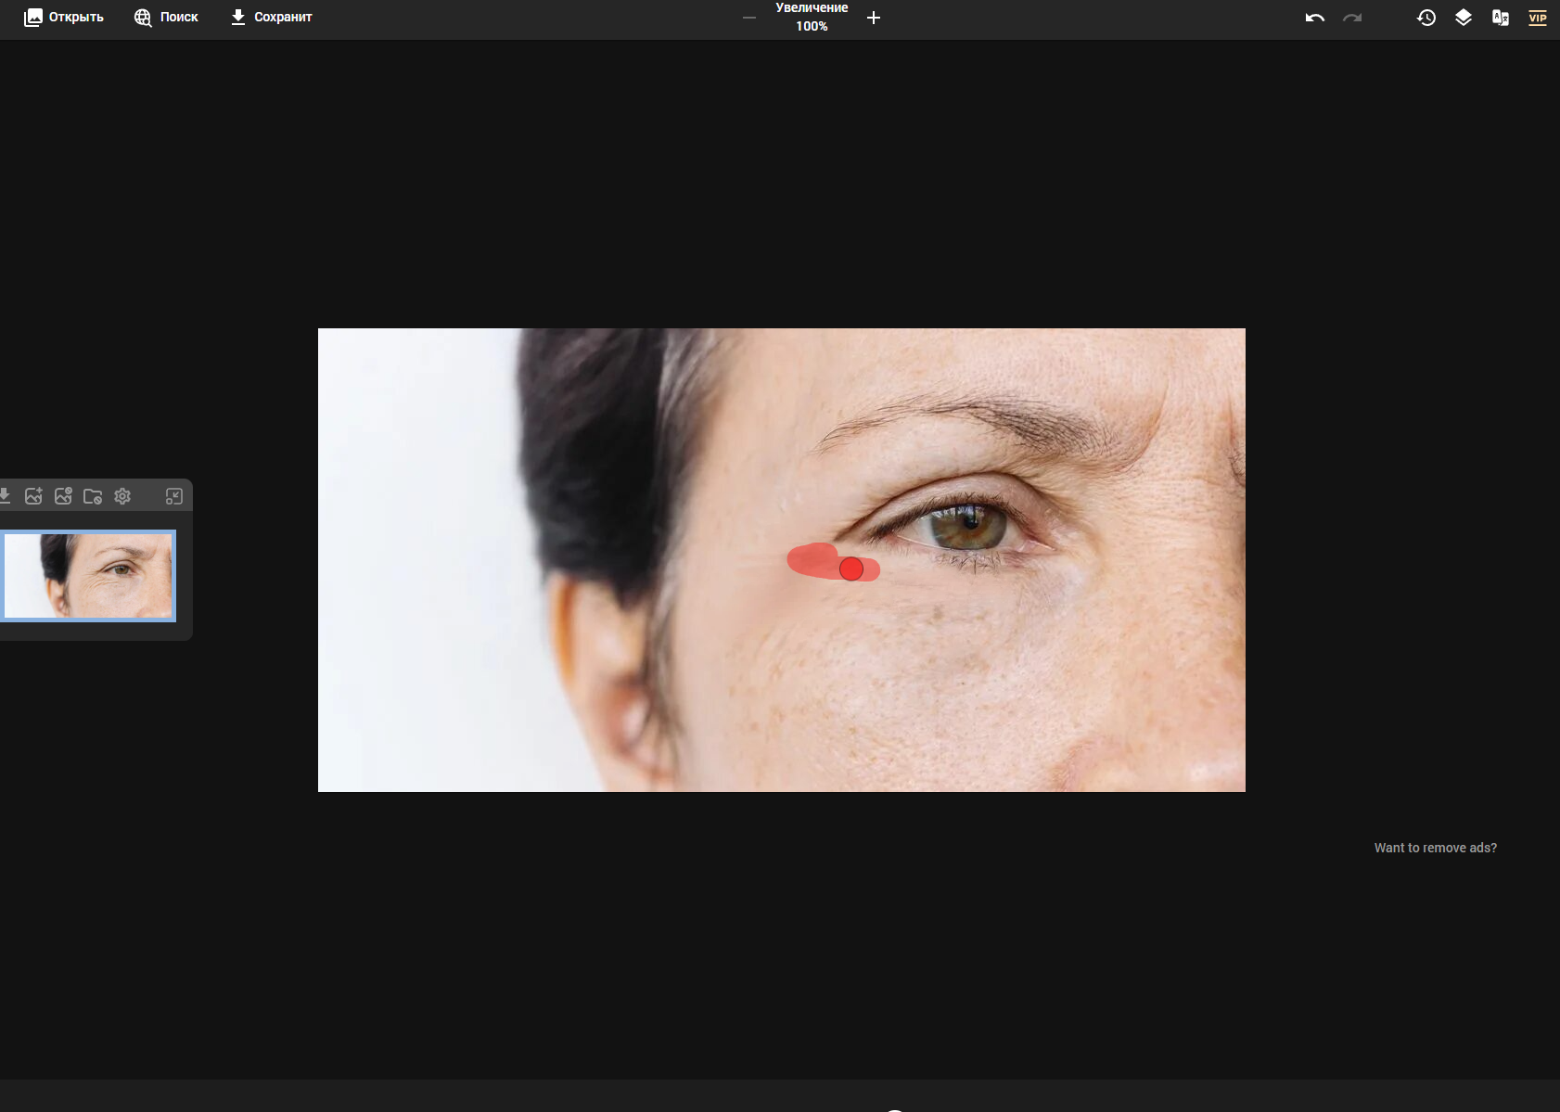Open the layers stack icon

[x=1464, y=18]
